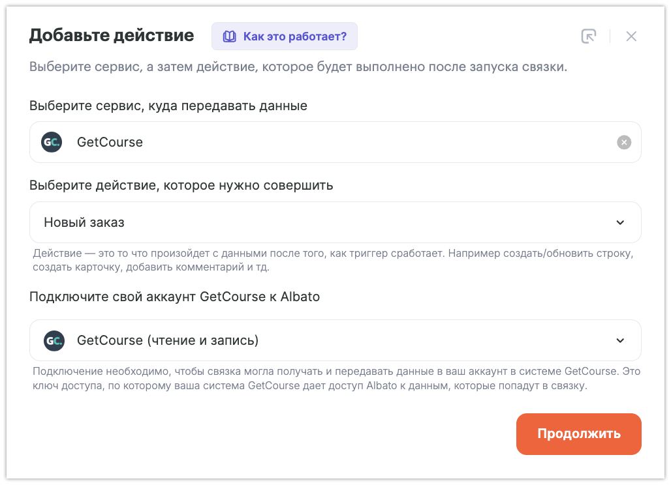Click the "Выберите сервис, куда передавать данные" label
671x485 pixels.
[x=168, y=106]
